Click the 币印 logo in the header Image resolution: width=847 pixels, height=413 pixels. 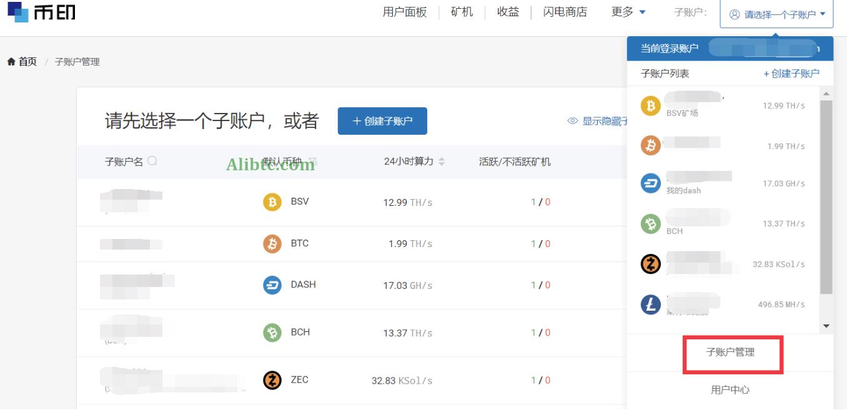pyautogui.click(x=41, y=12)
